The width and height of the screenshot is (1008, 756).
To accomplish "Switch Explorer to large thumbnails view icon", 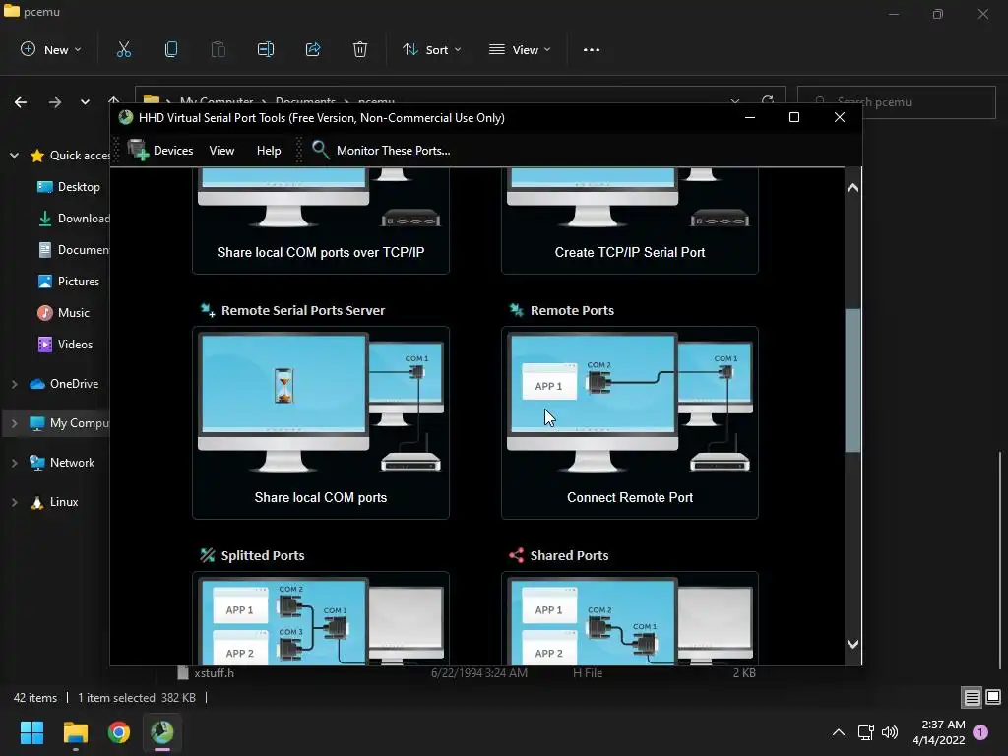I will tap(993, 697).
